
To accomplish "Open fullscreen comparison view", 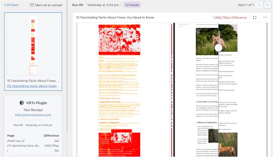I will tap(255, 18).
